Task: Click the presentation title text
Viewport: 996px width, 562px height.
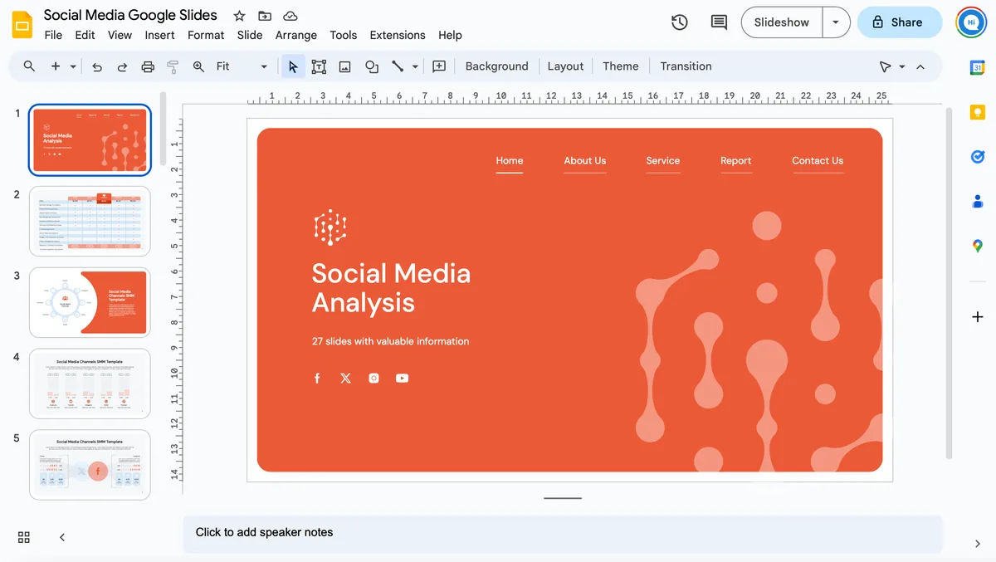Action: [130, 15]
